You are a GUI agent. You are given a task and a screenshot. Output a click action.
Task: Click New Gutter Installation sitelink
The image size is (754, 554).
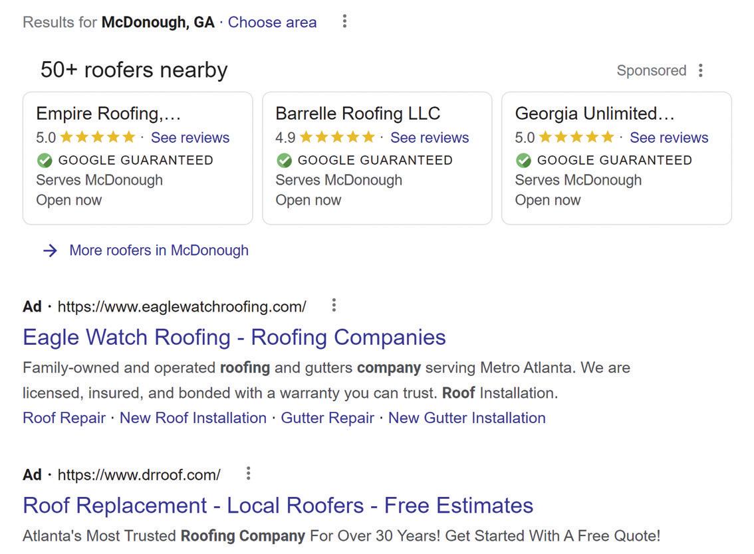point(466,418)
